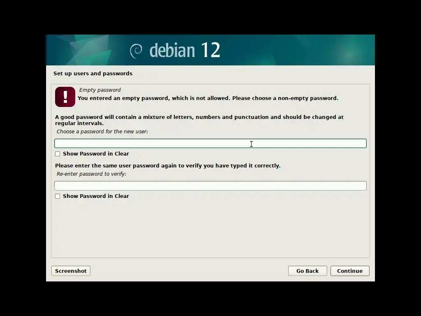421x316 pixels.
Task: Click the Continue button
Action: (350, 271)
